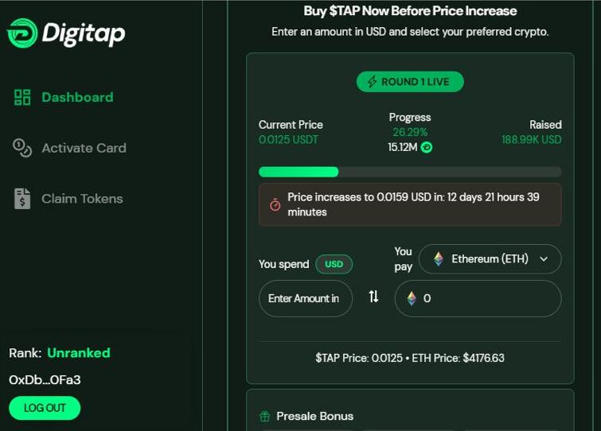Click the lightning bolt in Round 1 badge

point(372,82)
